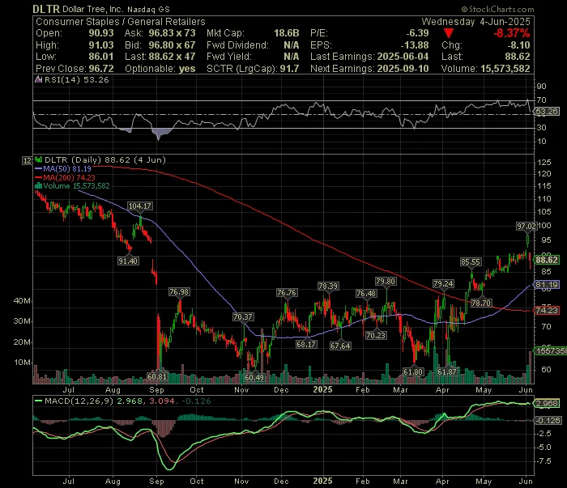567x488 pixels.
Task: Click the 76.76 price label
Action: [x=287, y=292]
